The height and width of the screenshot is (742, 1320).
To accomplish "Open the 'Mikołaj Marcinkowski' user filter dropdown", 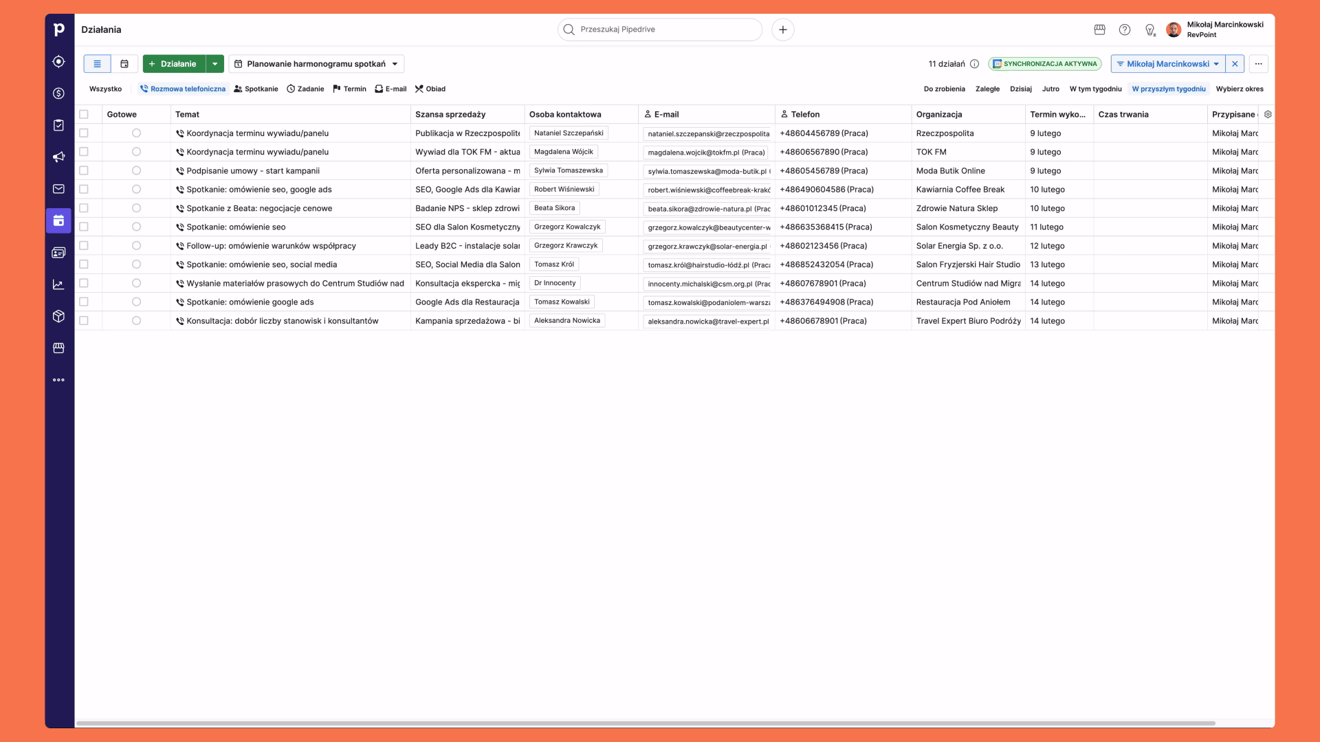I will (x=1168, y=63).
